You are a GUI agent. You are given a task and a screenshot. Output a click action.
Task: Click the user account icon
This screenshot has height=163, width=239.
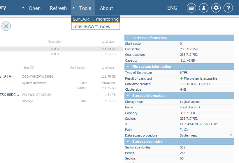tap(204, 8)
